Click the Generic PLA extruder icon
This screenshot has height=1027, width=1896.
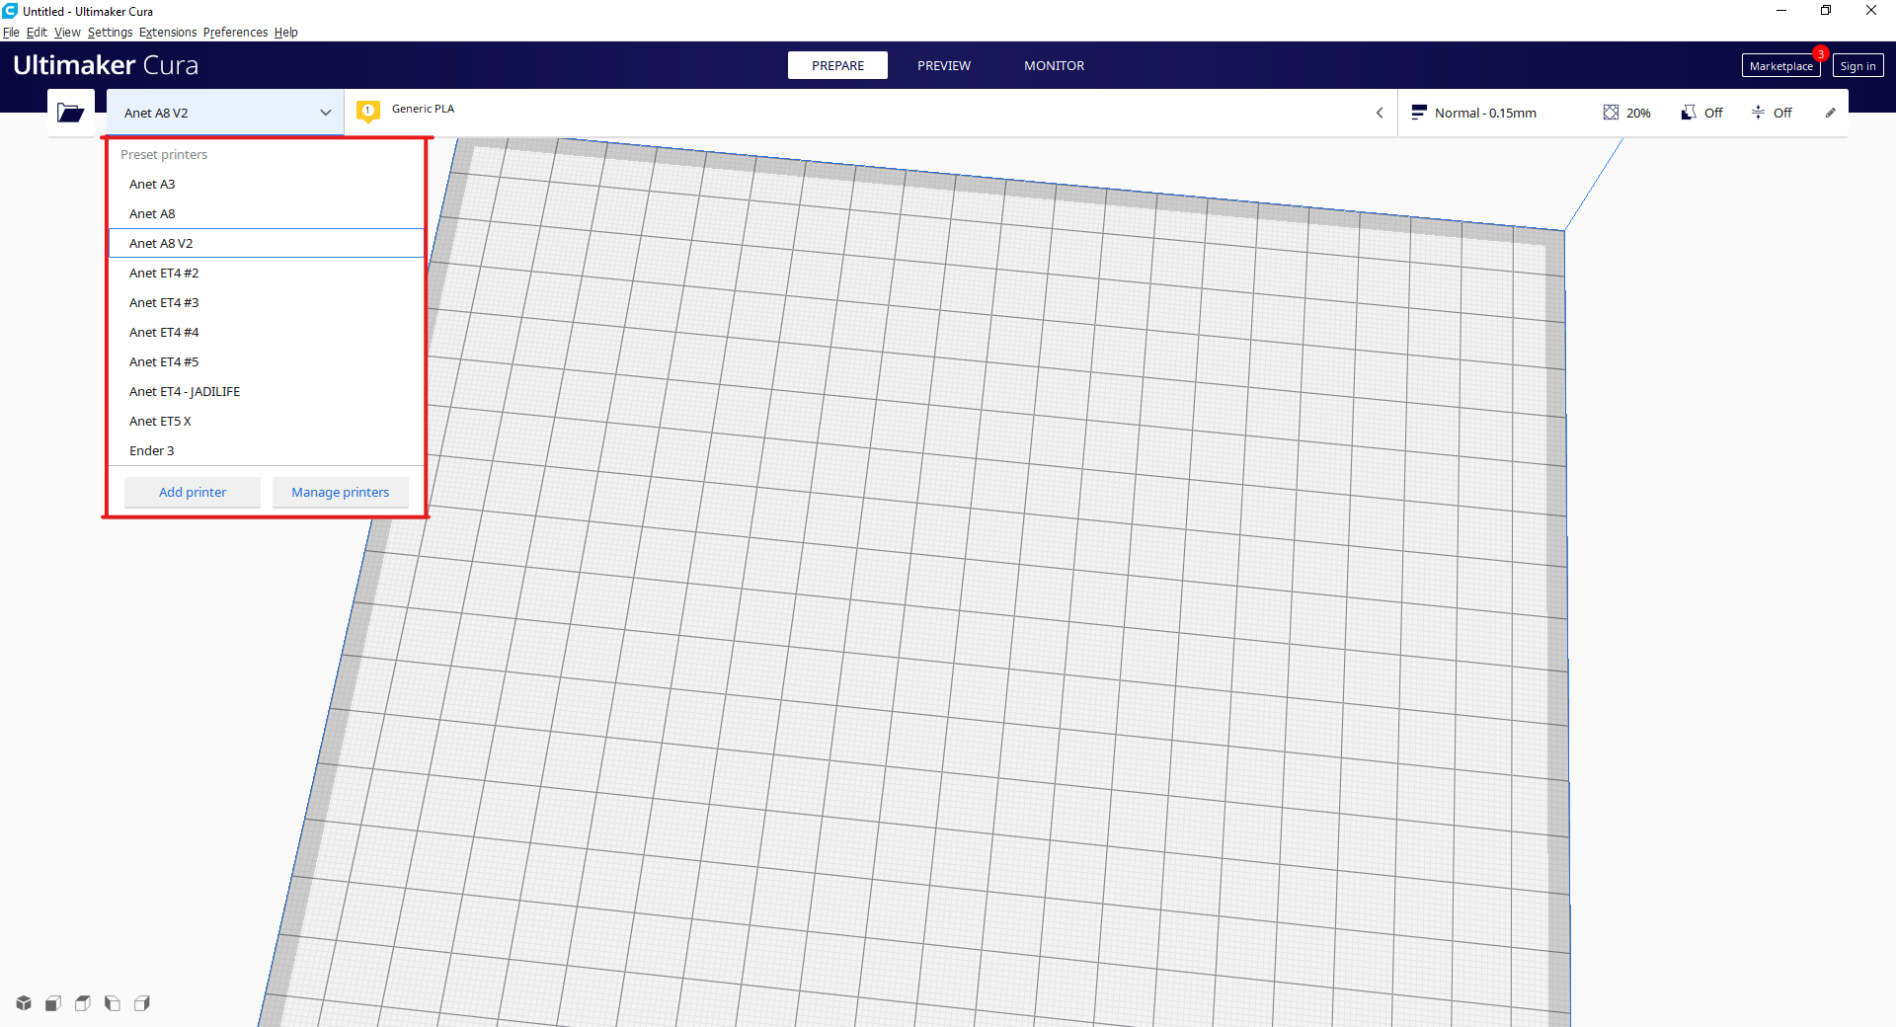368,112
